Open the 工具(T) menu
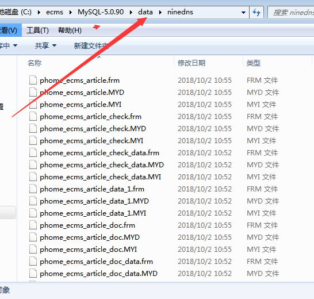Screen dimensions: 314x299 point(37,30)
